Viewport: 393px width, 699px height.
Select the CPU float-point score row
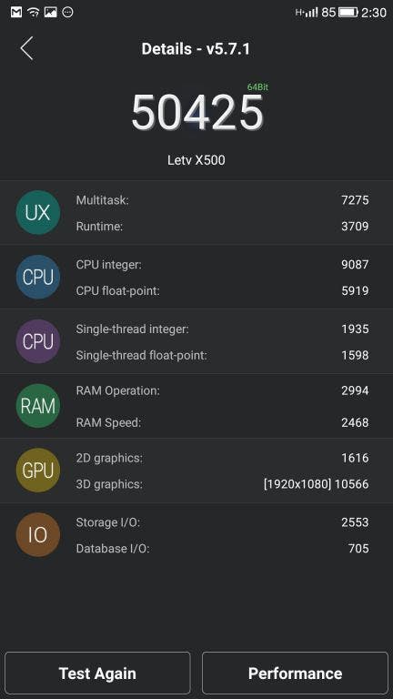click(x=222, y=290)
